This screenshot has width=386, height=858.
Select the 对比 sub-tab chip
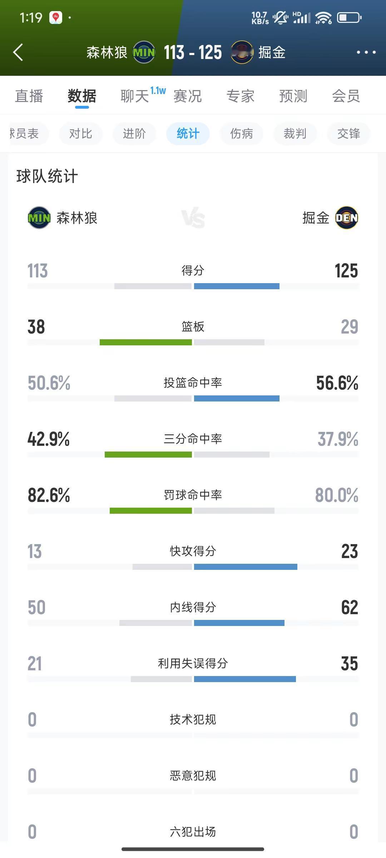81,134
